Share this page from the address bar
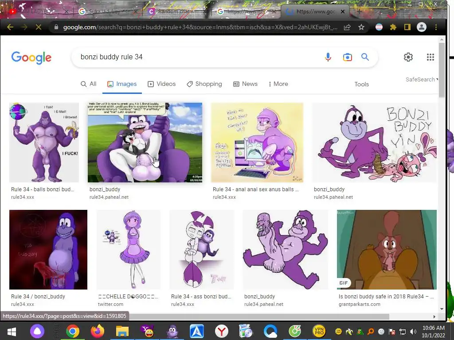The image size is (454, 340). pyautogui.click(x=347, y=27)
